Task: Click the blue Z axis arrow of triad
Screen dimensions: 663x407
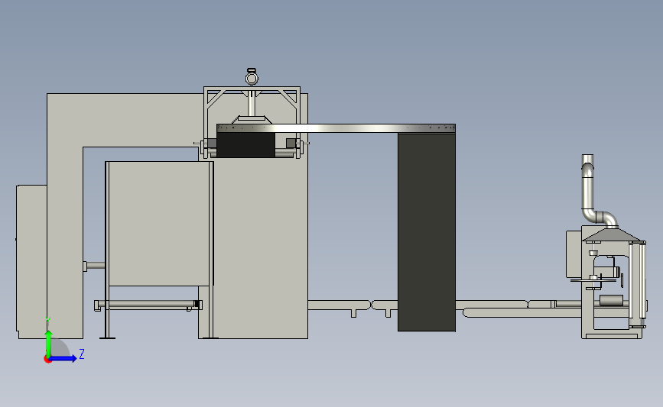Action: pos(63,358)
